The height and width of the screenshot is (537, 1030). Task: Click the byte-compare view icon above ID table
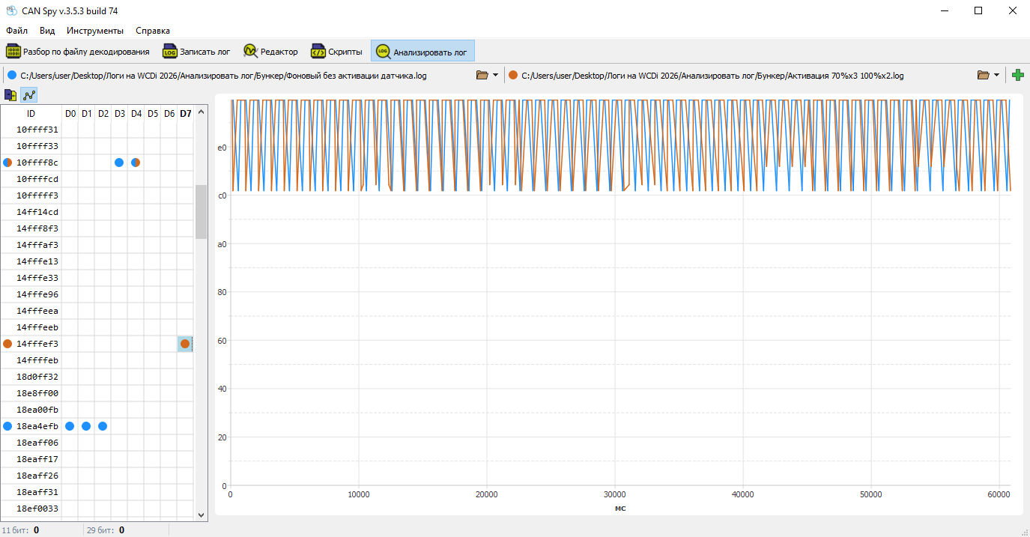tap(11, 95)
